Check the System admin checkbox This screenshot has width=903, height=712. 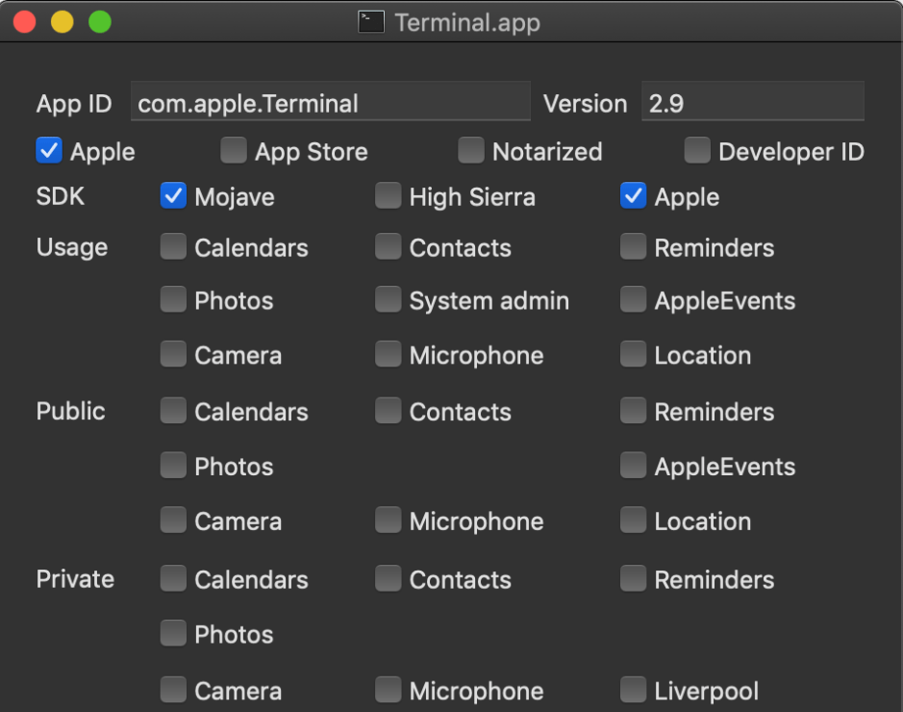[x=388, y=300]
